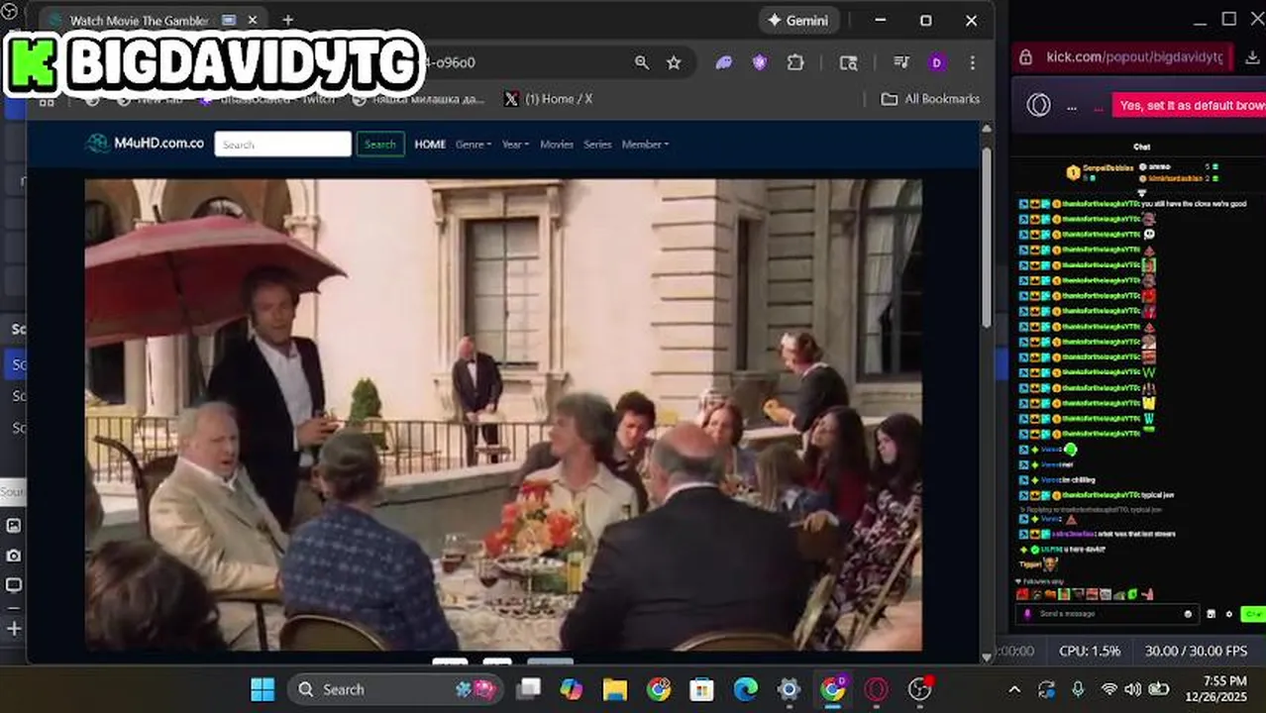Viewport: 1266px width, 713px height.
Task: Open volume control in system tray
Action: click(1133, 689)
